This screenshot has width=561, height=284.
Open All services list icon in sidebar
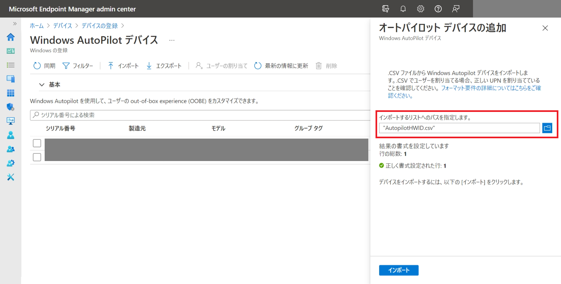click(10, 65)
